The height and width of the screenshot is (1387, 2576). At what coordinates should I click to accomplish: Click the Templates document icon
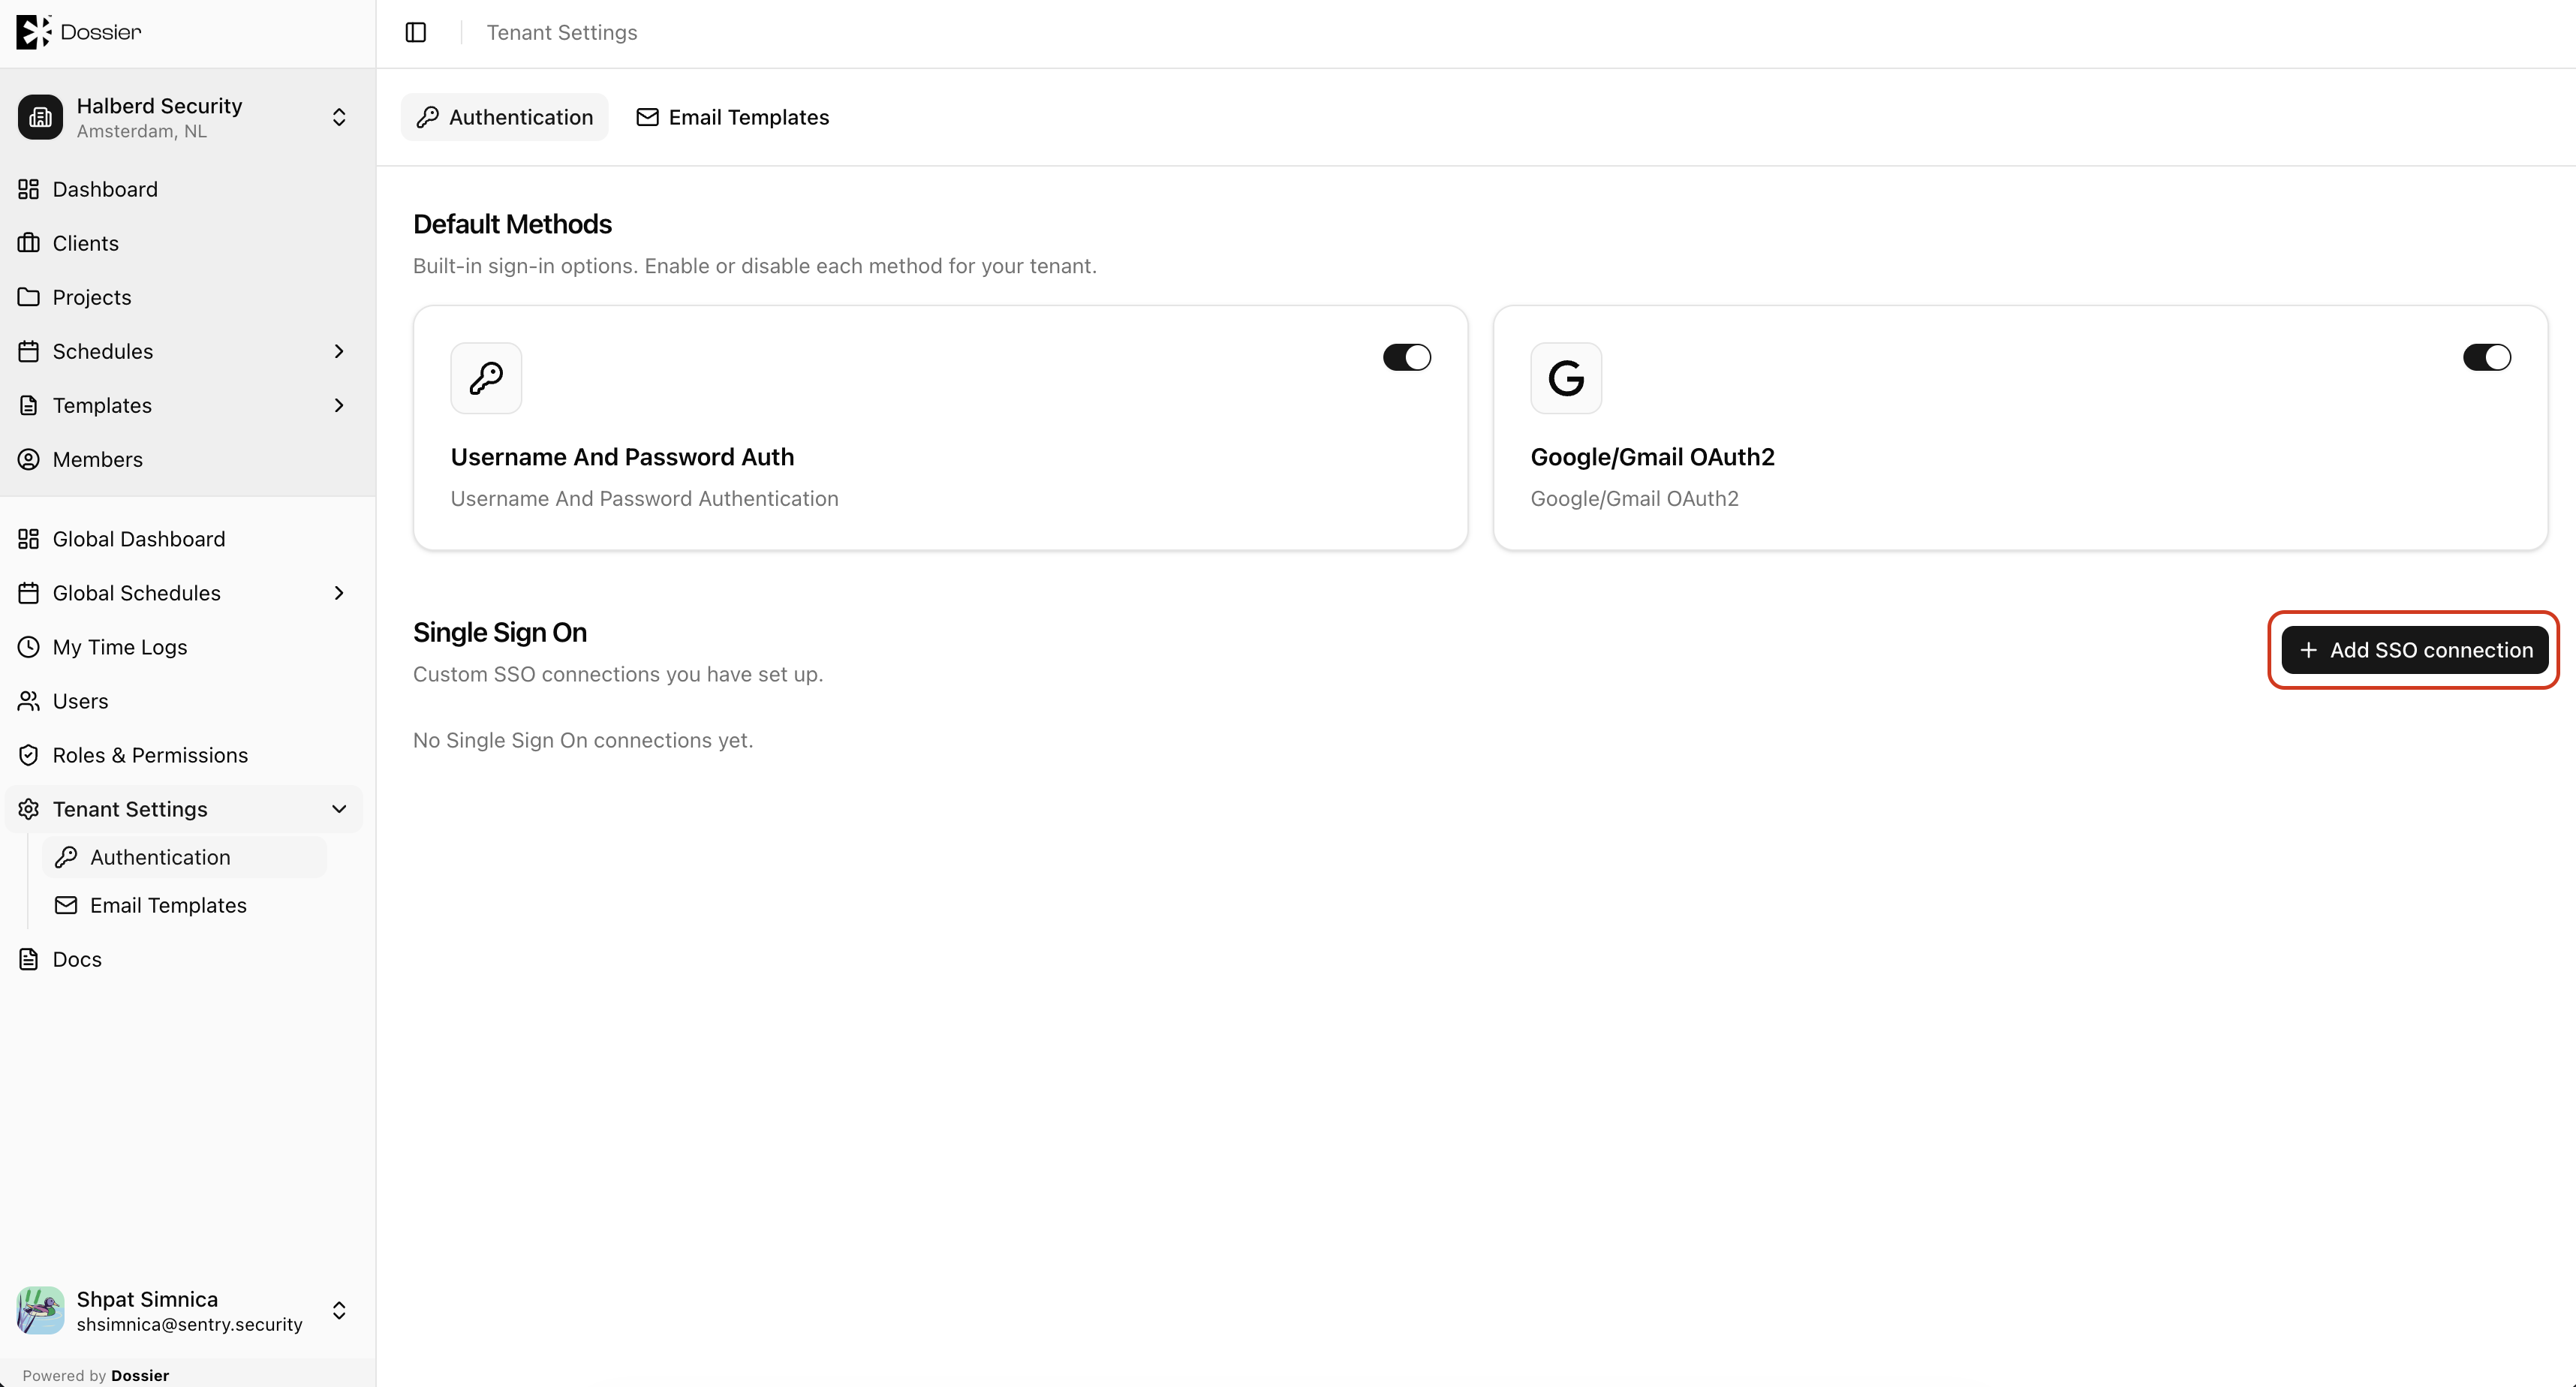(29, 405)
